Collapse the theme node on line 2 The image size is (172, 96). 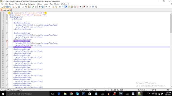click(7, 15)
